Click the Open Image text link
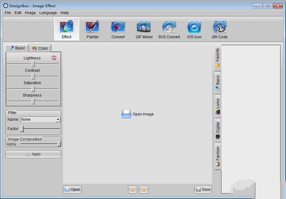Viewport: 286px width, 199px height. tap(143, 114)
